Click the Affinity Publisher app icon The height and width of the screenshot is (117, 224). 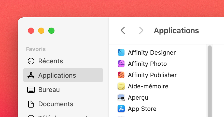121,75
